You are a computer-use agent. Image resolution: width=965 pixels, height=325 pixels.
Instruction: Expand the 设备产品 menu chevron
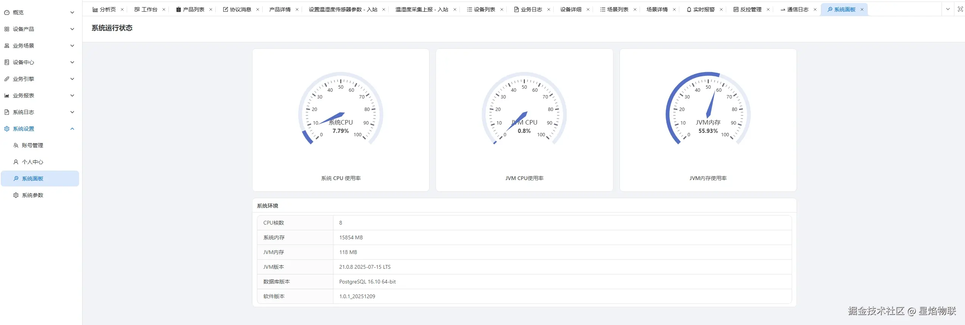click(x=72, y=29)
